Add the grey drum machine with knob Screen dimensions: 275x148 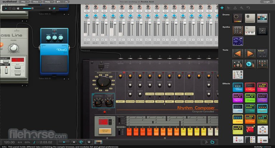coord(250,18)
